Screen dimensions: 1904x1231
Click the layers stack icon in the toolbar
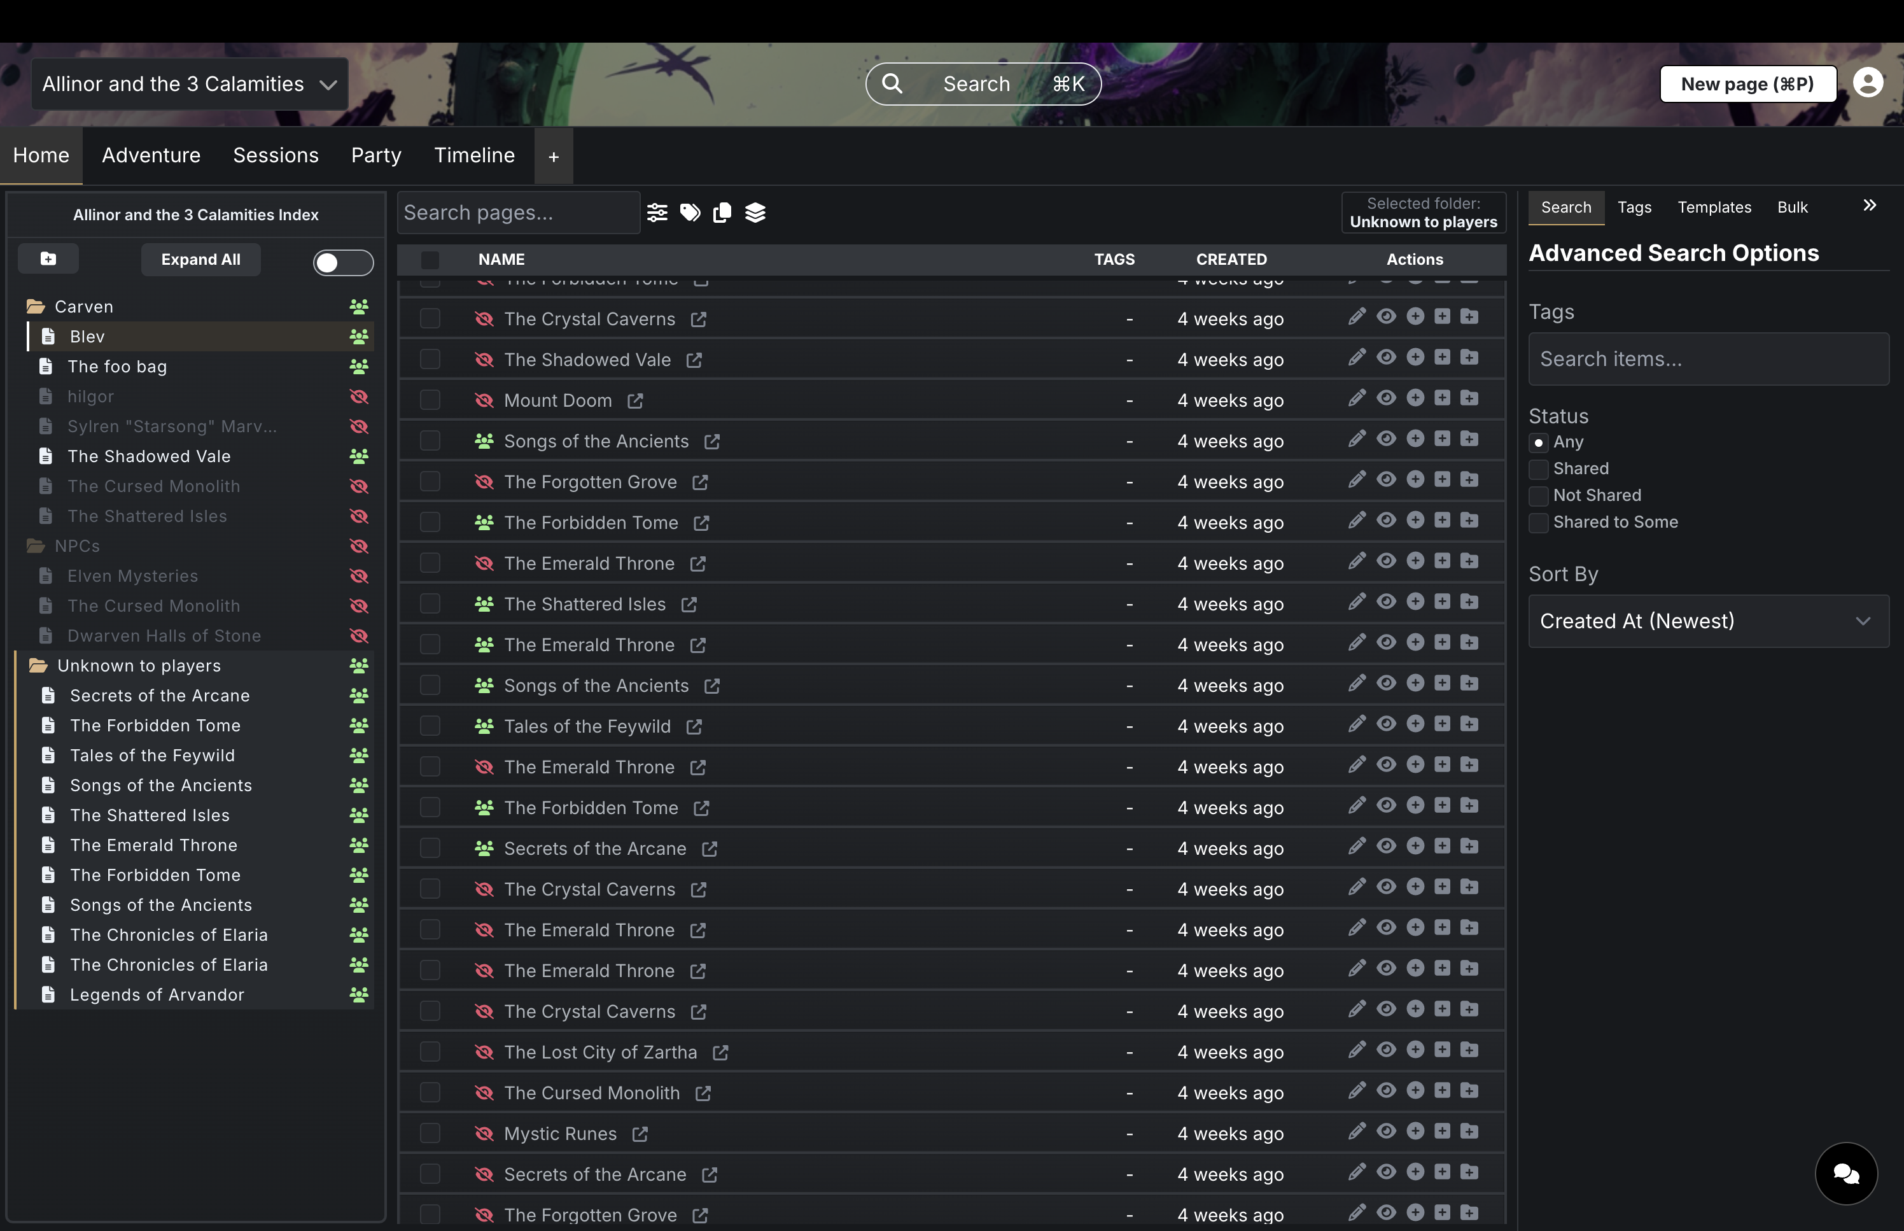tap(755, 213)
